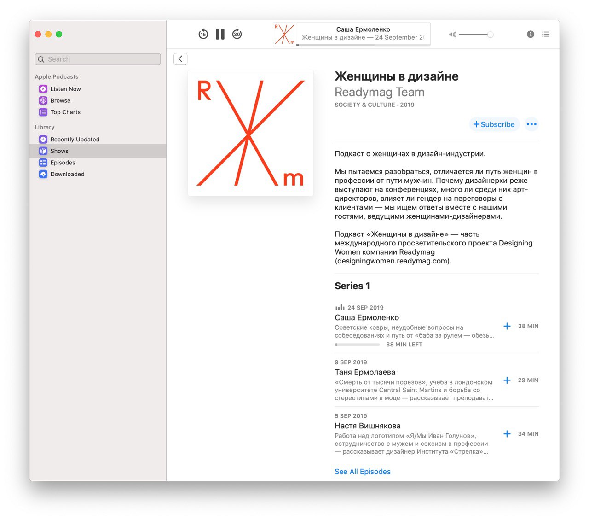Click the Listen Now play icon
The height and width of the screenshot is (520, 589).
[43, 89]
